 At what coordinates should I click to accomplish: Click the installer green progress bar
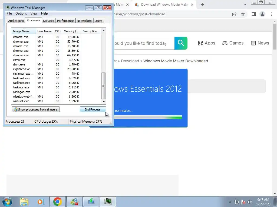(148, 117)
